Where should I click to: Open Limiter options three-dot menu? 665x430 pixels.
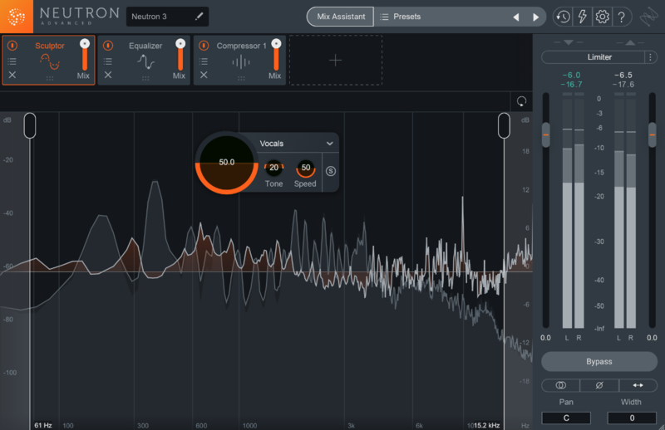(x=651, y=57)
